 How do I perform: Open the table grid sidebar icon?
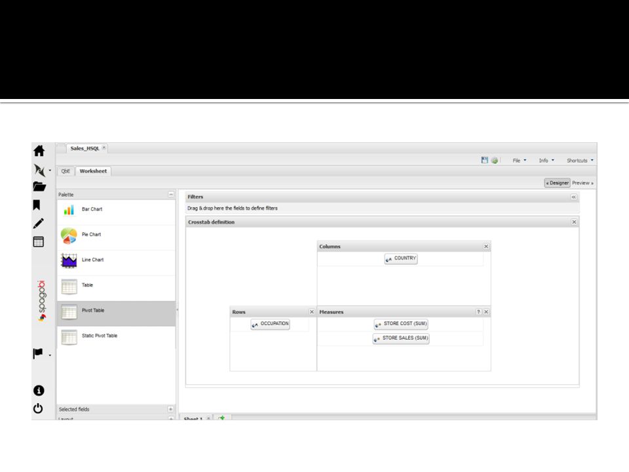[x=39, y=242]
